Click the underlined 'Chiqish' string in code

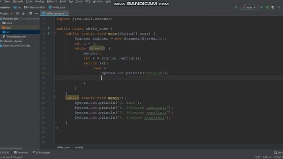[154, 73]
